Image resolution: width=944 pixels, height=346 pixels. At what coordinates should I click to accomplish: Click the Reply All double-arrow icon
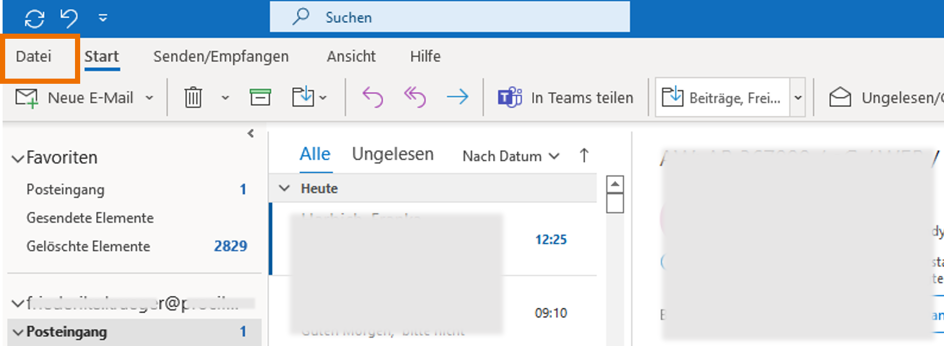415,97
